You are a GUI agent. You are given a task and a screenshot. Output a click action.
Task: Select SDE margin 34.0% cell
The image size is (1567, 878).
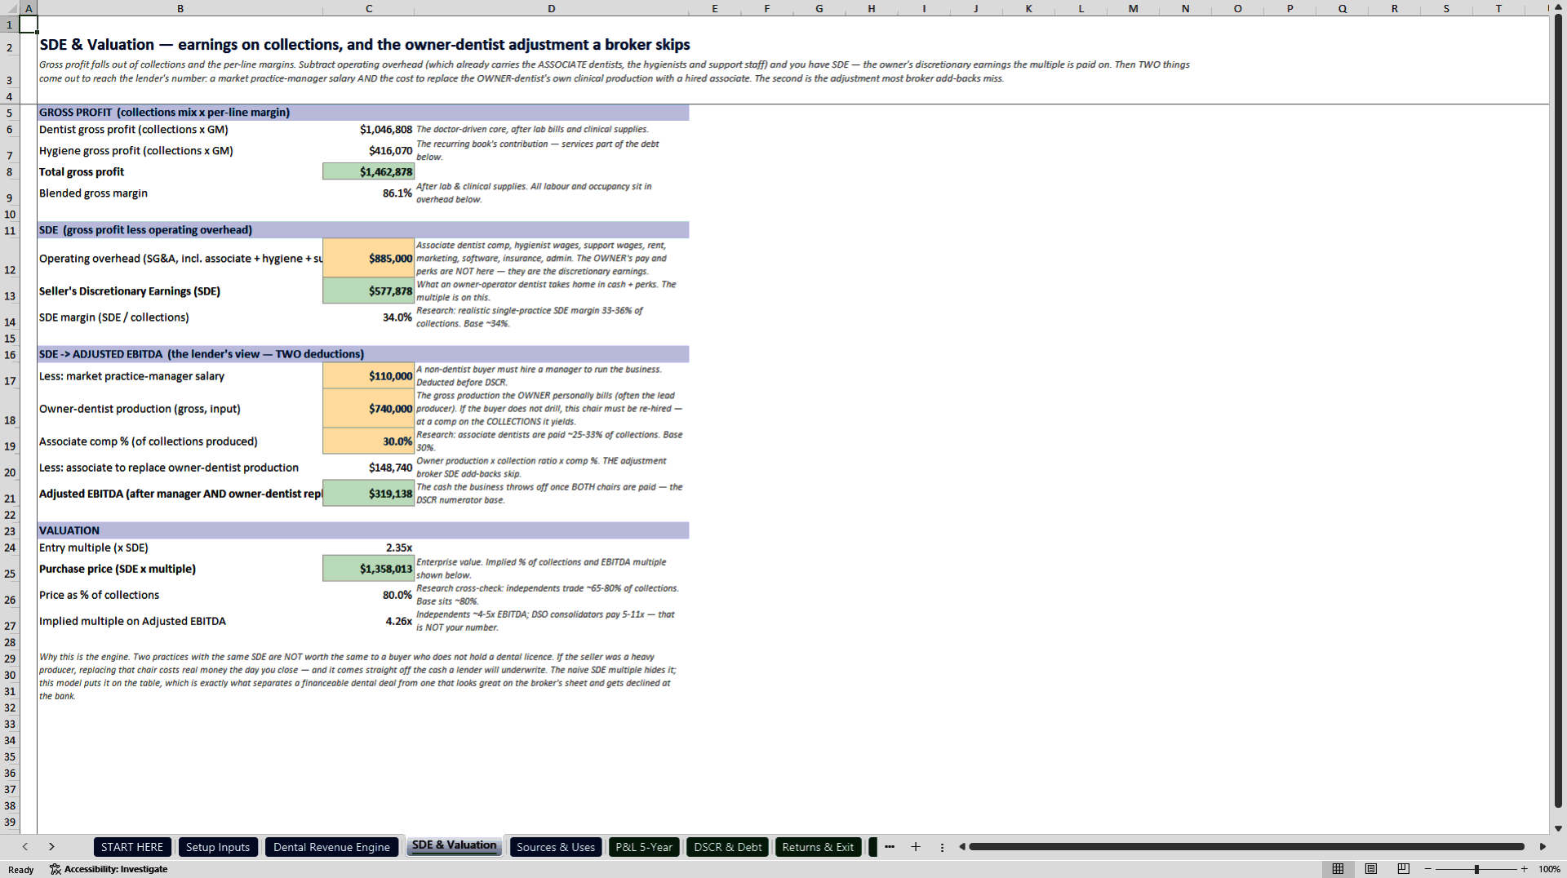coord(369,317)
